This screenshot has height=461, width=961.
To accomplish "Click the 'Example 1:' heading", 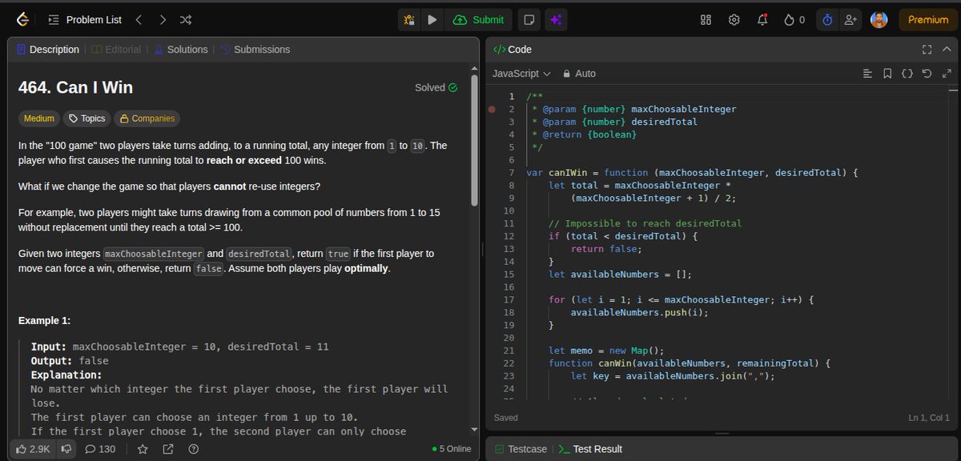I will click(x=45, y=321).
